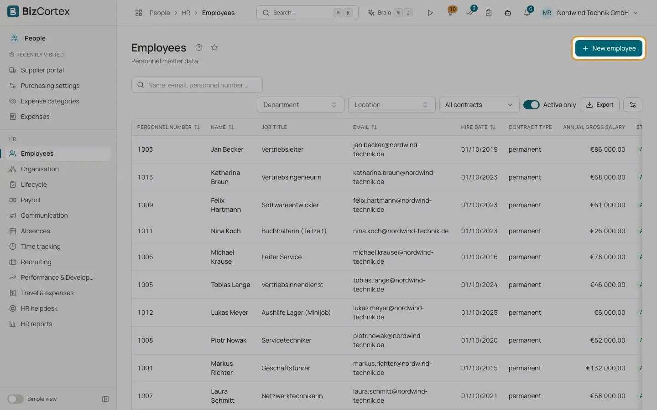
Task: Open recently visited Supplier portal
Action: (x=58, y=70)
